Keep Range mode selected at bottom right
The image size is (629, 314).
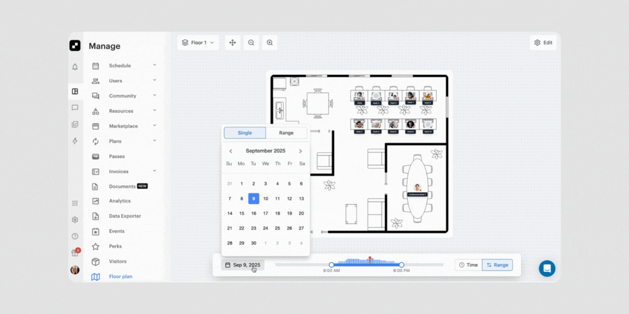497,265
